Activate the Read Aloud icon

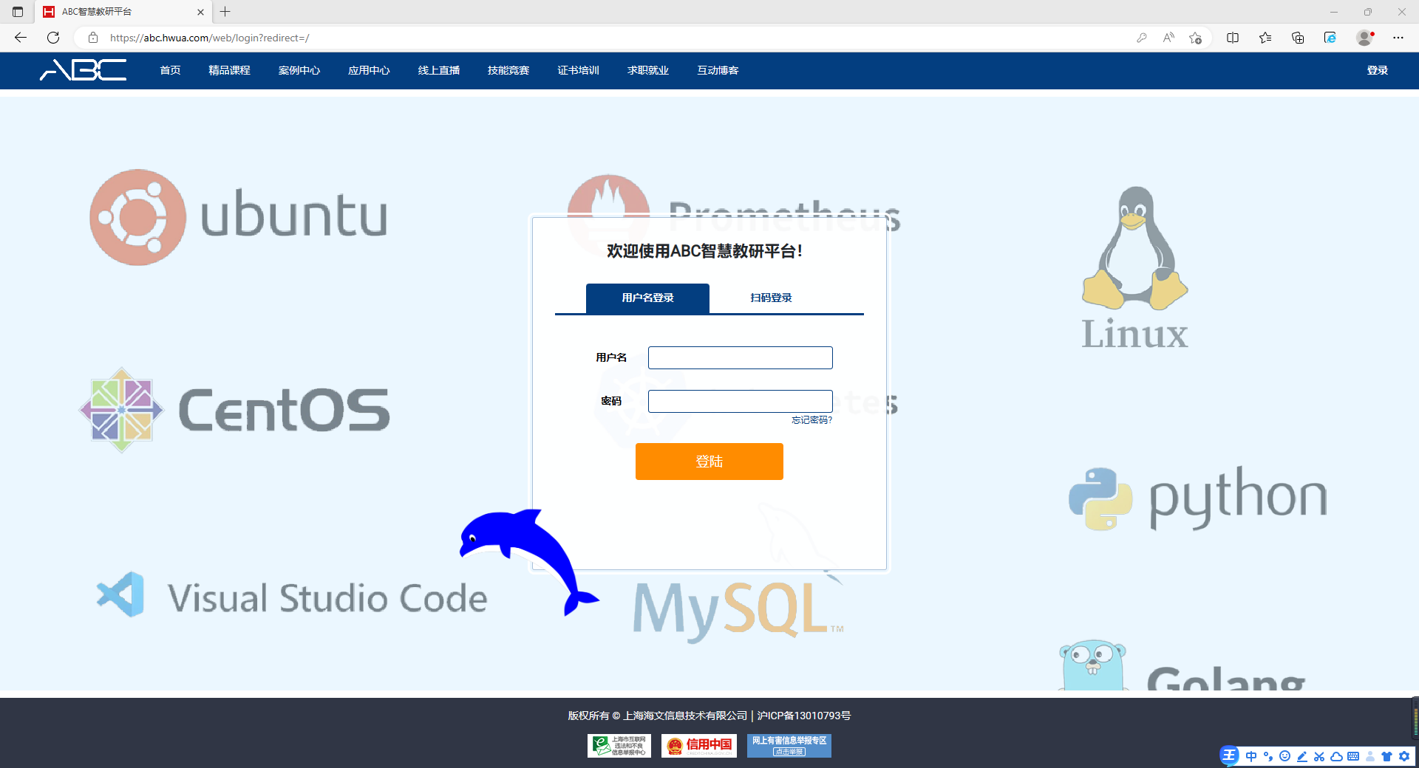[x=1168, y=38]
